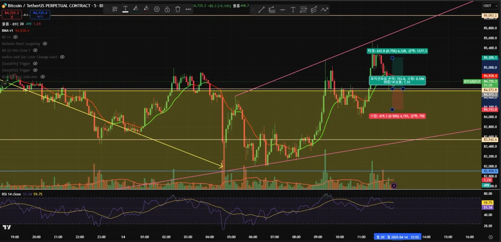Open the three-dots more options menu
This screenshot has width=501, height=242.
(188, 9)
